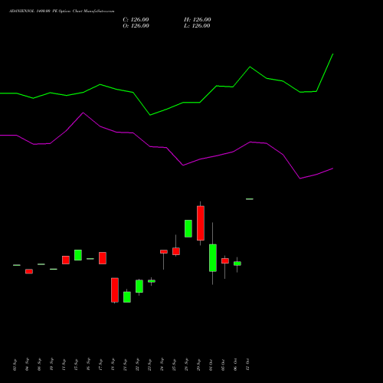Click the '04 Sep' date axis label
Screen dimensions: 383x383
coord(27,365)
